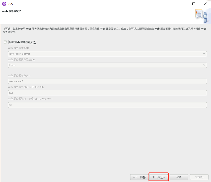
Task: Cancel the wizard via 取消 button
Action: point(179,177)
